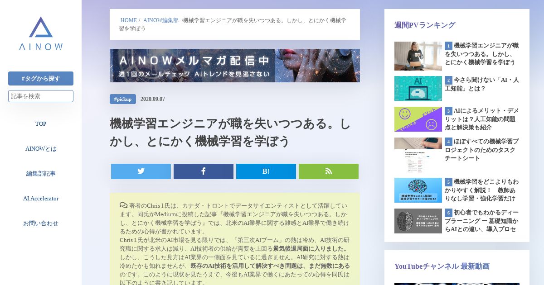Open ranking 4 cheat sheet thumbnail

point(418,155)
